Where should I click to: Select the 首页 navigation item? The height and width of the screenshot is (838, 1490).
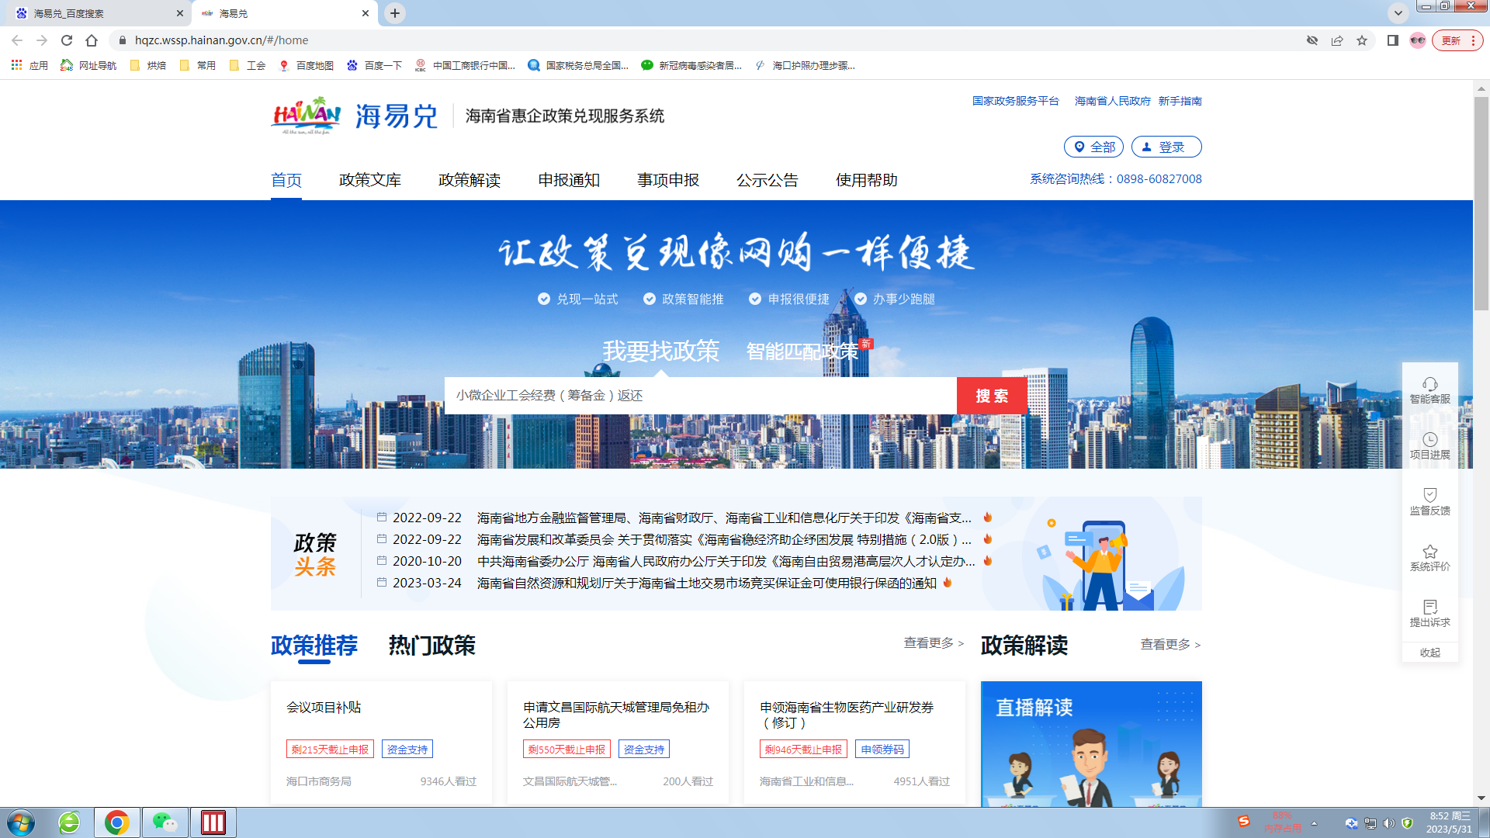(286, 180)
